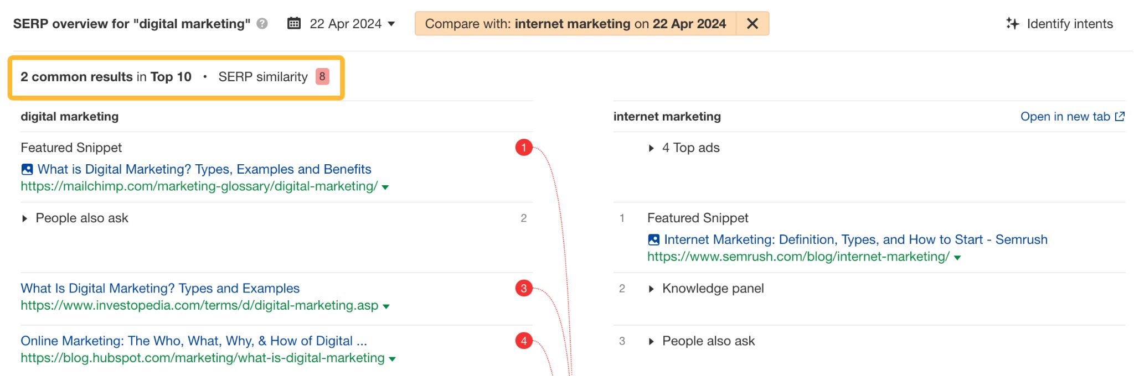This screenshot has height=376, width=1134.
Task: Click the red marker 4 beside the HubSpot result
Action: pyautogui.click(x=523, y=341)
